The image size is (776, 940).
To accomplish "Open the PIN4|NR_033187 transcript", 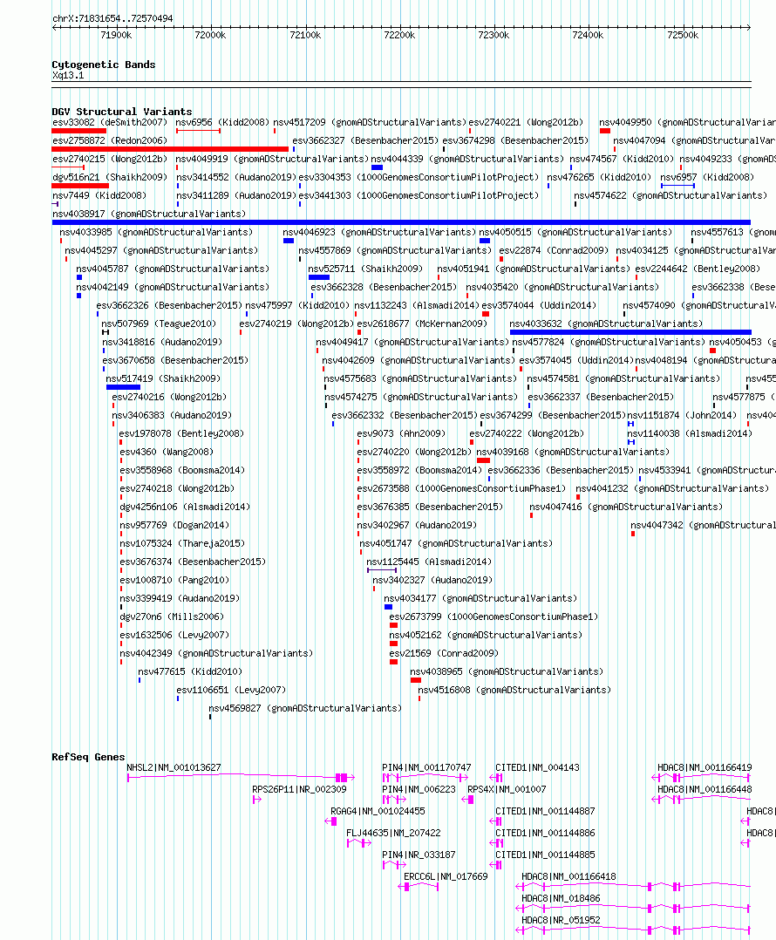I will (419, 855).
